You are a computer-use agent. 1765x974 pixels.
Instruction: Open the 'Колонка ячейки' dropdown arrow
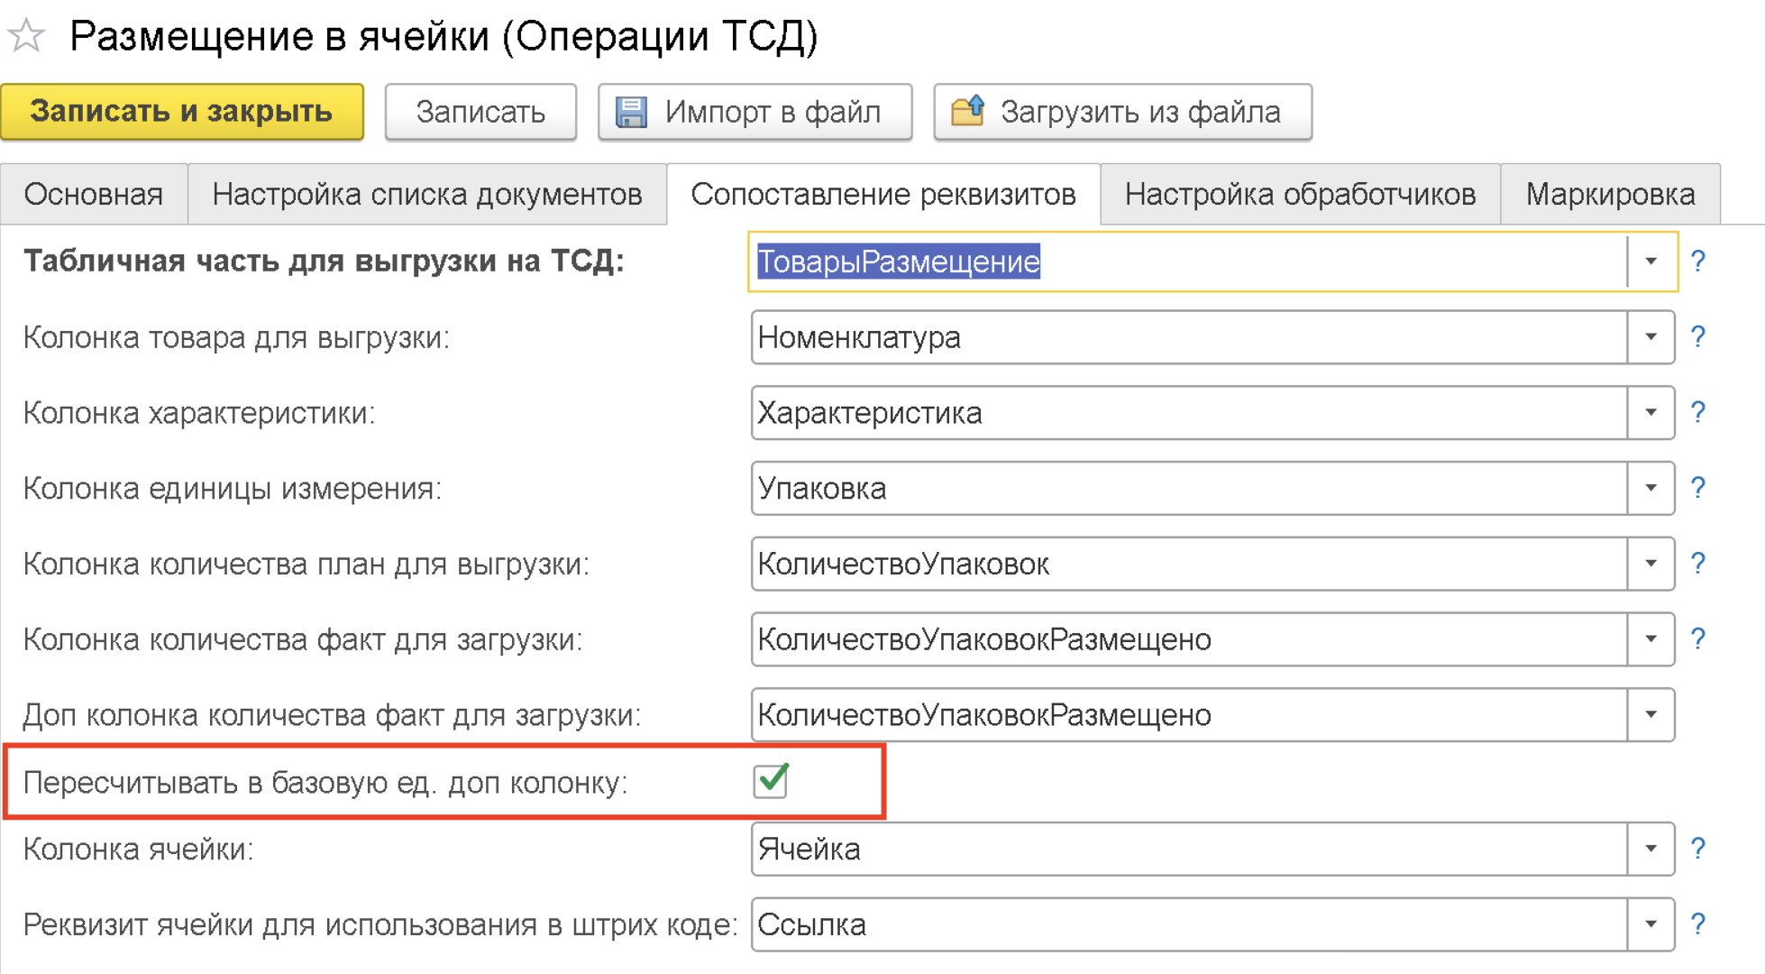pyautogui.click(x=1651, y=849)
